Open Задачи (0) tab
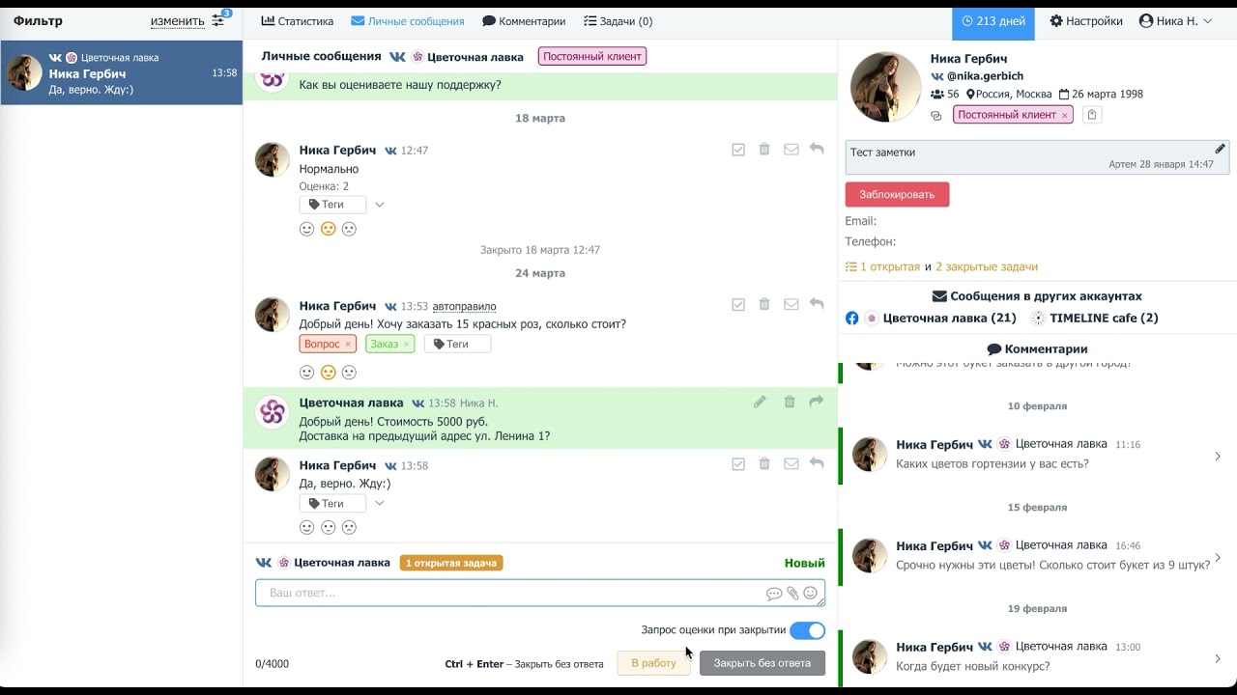 [618, 21]
